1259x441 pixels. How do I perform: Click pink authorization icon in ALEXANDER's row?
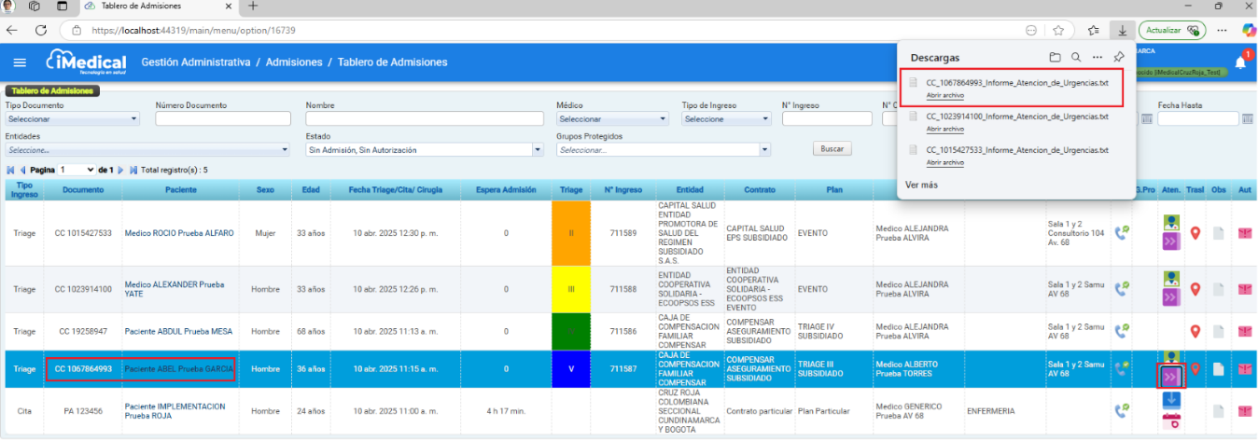point(1244,289)
